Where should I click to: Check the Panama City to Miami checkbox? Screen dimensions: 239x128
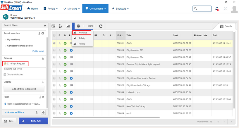click(54, 64)
